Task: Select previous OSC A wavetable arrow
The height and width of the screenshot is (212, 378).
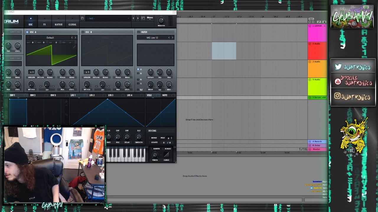Action: (72, 38)
